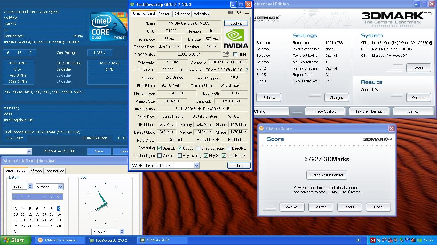The height and width of the screenshot is (245, 437).
Task: Open the month dropdown showing október
Action: (60, 187)
